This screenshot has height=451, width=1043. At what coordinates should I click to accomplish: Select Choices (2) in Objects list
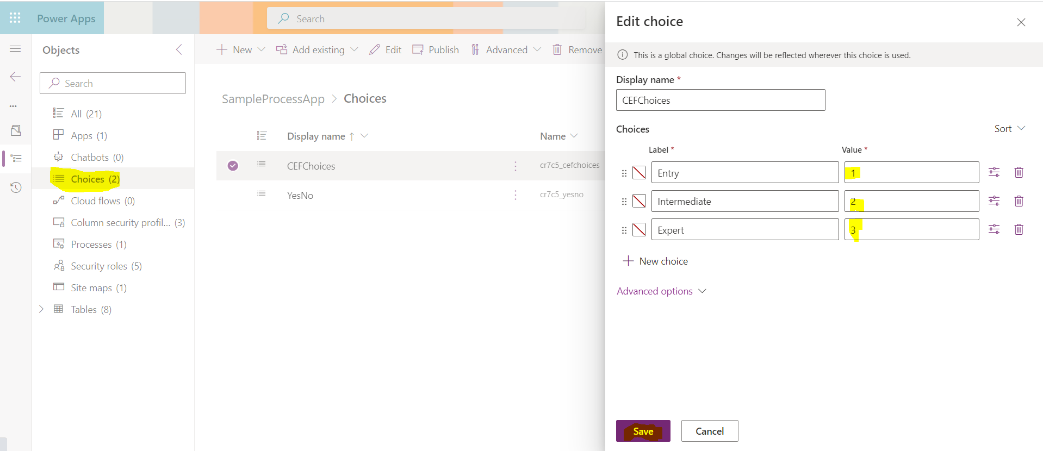tap(95, 179)
